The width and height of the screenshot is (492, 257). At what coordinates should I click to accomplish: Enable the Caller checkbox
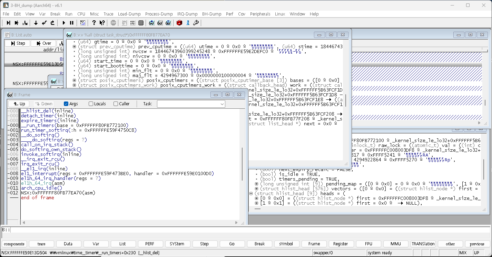tap(116, 104)
